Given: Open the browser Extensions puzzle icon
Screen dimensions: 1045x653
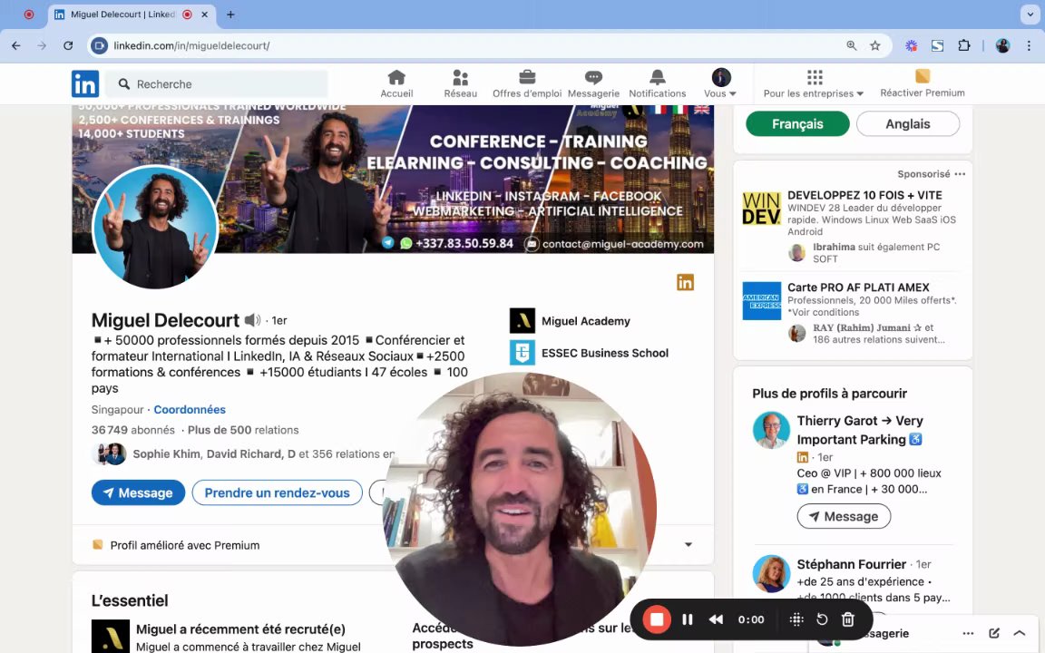Looking at the screenshot, I should (963, 46).
